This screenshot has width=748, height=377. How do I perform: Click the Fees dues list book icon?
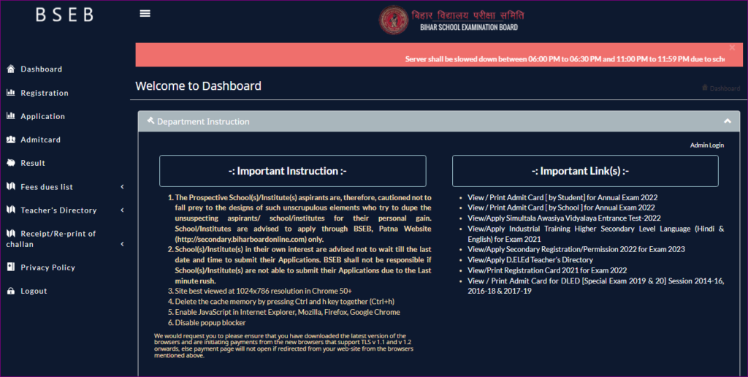coord(11,186)
